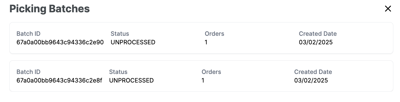Click Created Date label in first card

318,34
